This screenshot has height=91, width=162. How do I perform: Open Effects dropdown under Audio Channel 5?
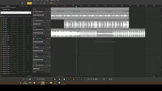pyautogui.click(x=40, y=72)
